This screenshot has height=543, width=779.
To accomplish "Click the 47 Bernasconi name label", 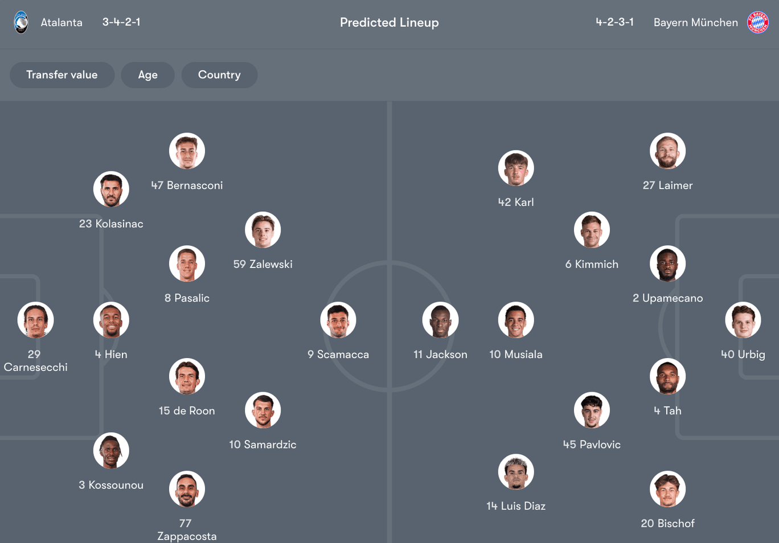I will (187, 185).
